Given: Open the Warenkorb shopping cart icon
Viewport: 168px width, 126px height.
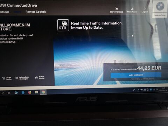Looking at the screenshot, I should click(x=116, y=9).
